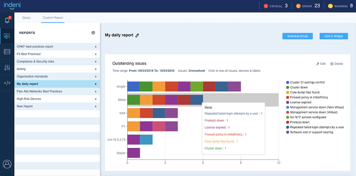Select the Custom Report tab
Screen dimensions: 356x176
coord(53,18)
